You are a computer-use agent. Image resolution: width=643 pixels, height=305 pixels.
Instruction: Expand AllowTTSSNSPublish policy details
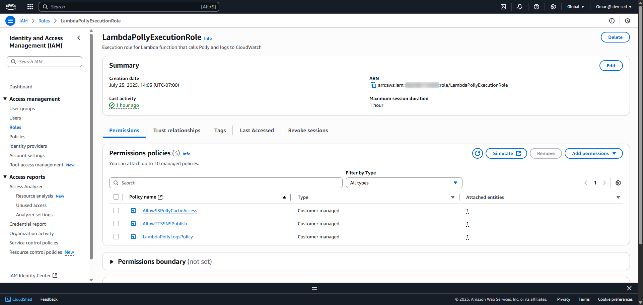click(133, 224)
